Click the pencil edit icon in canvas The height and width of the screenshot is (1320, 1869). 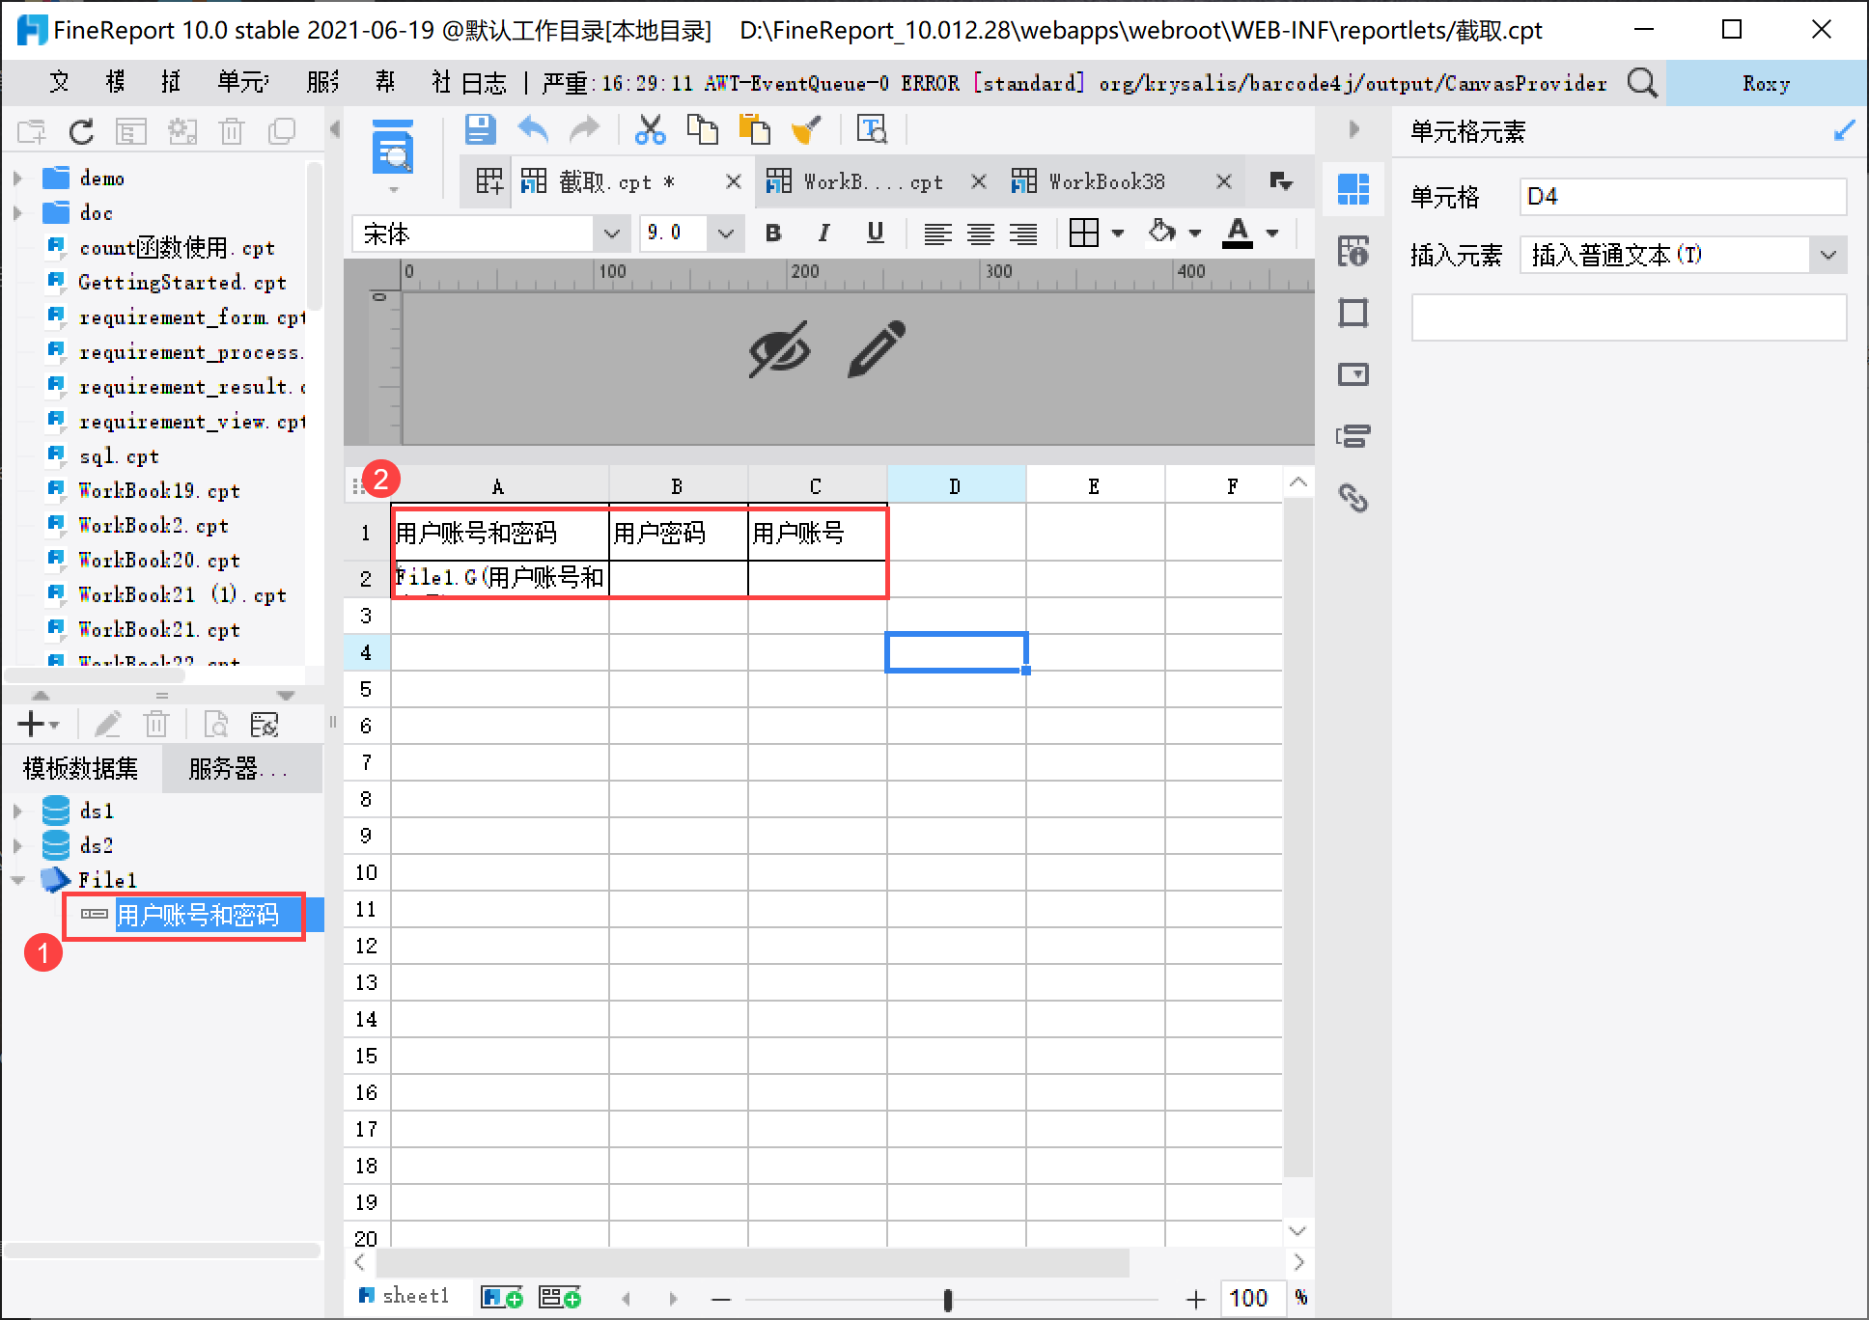tap(877, 348)
